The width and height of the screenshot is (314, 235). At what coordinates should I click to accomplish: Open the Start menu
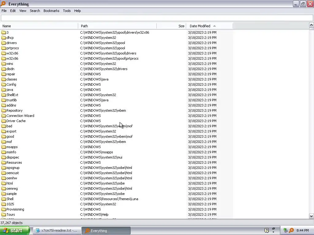15,230
